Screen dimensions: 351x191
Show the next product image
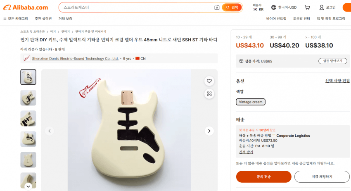click(x=209, y=131)
